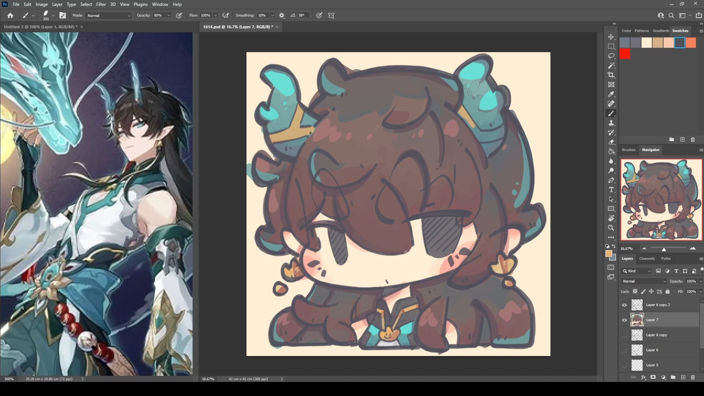Enable airbrush-style build-up
Viewport: 704px width, 396px height.
[x=225, y=15]
